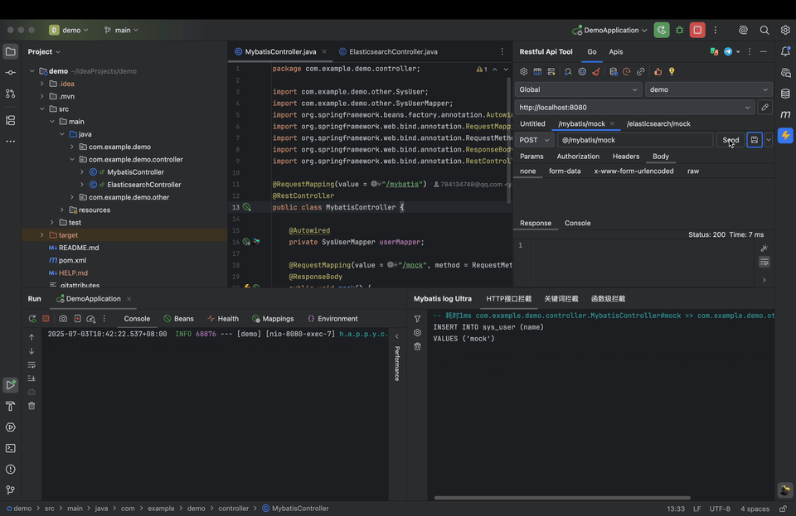Image resolution: width=796 pixels, height=516 pixels.
Task: Select the broom clean icon in Restful Api Tool
Action: (597, 71)
